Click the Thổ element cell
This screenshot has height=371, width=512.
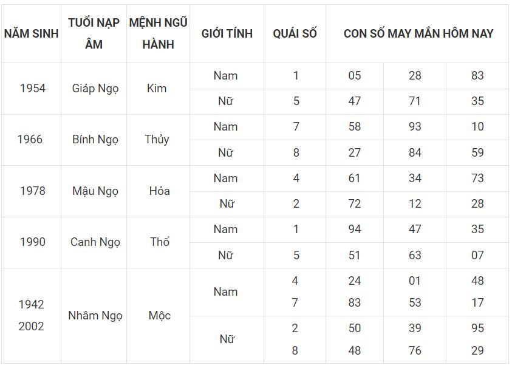(x=159, y=242)
